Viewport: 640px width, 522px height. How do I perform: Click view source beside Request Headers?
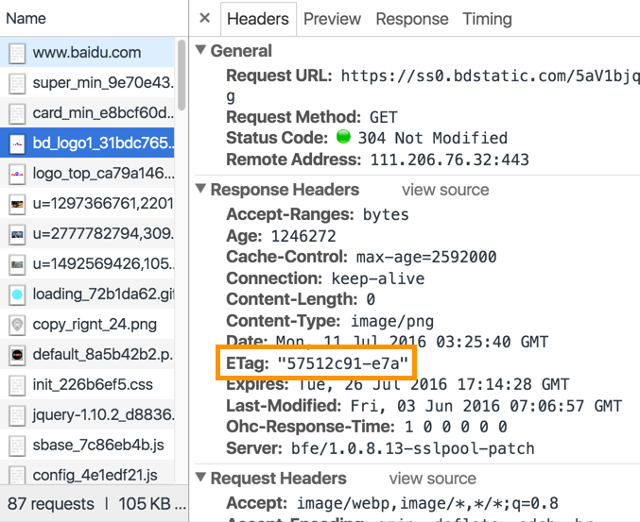click(432, 480)
